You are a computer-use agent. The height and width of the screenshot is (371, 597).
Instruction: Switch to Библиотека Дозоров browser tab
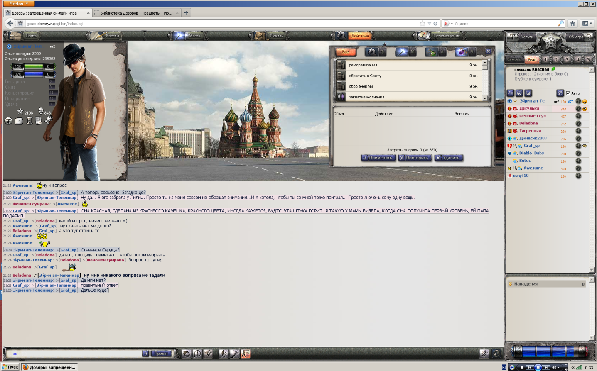(x=136, y=13)
